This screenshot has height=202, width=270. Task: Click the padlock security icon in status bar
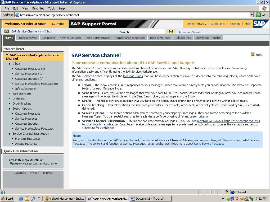coord(226,192)
